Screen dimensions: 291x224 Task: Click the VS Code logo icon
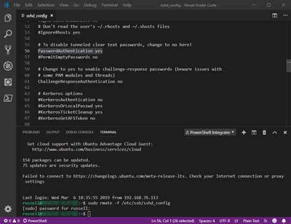point(6,5)
